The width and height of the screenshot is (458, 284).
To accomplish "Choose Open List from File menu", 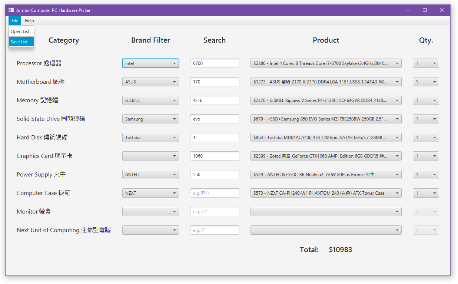I will pyautogui.click(x=21, y=32).
